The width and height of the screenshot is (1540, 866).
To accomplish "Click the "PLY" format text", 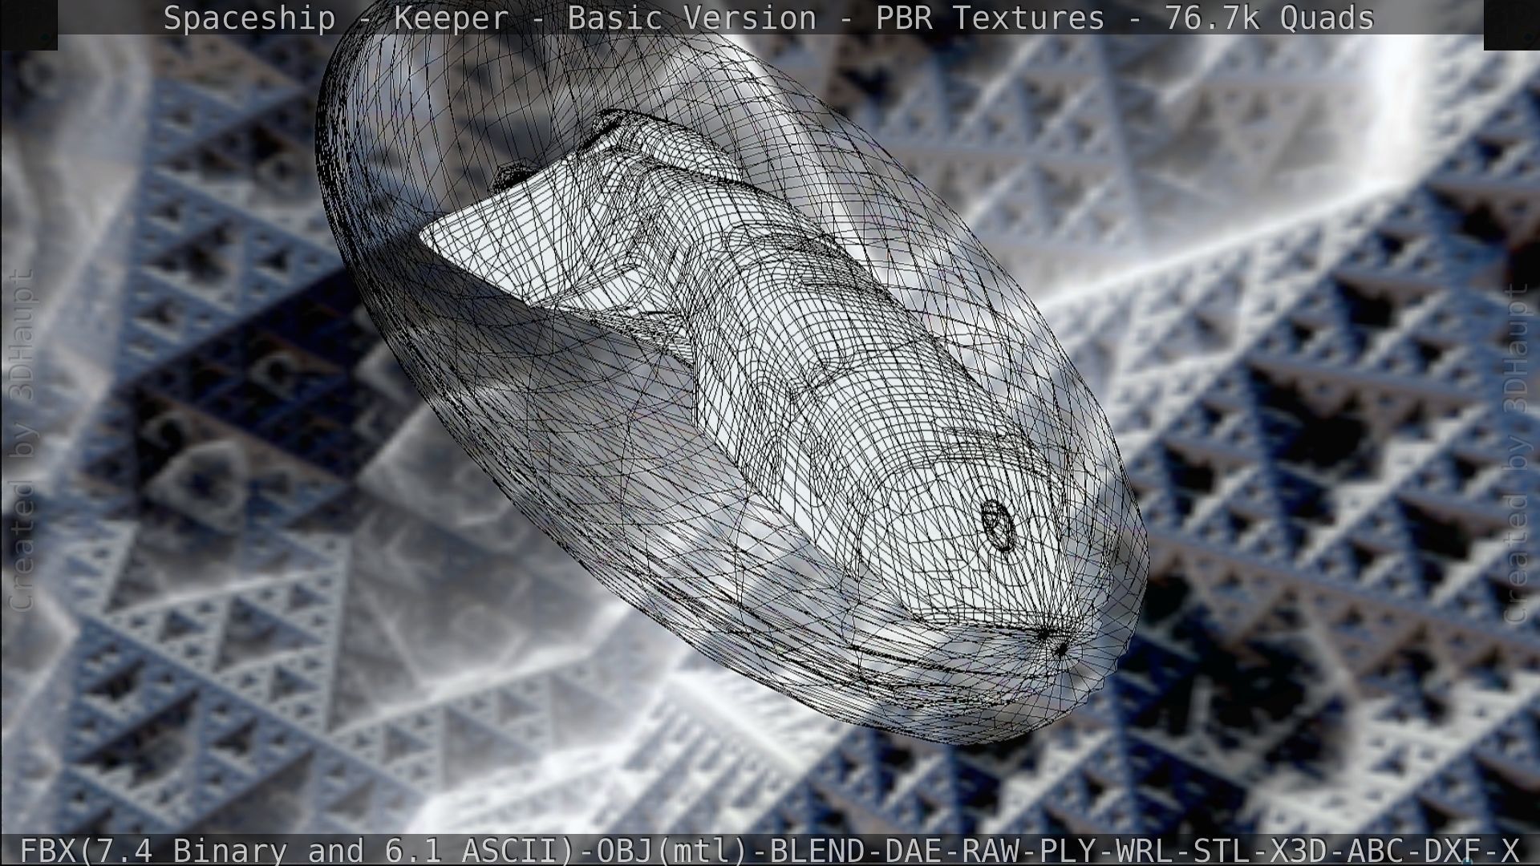I will (x=1067, y=850).
